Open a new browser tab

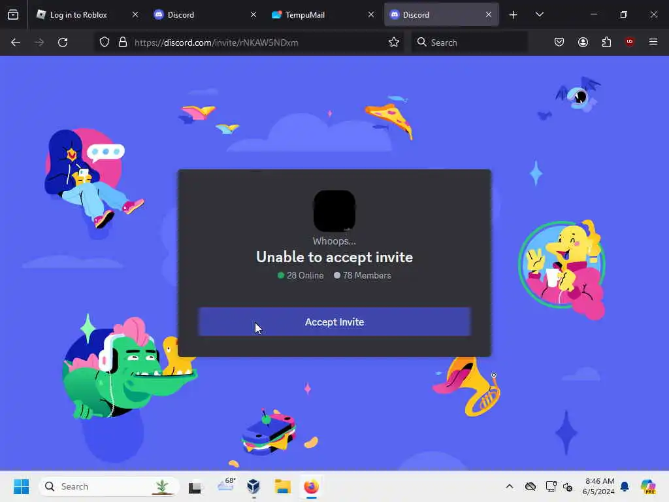pos(514,14)
